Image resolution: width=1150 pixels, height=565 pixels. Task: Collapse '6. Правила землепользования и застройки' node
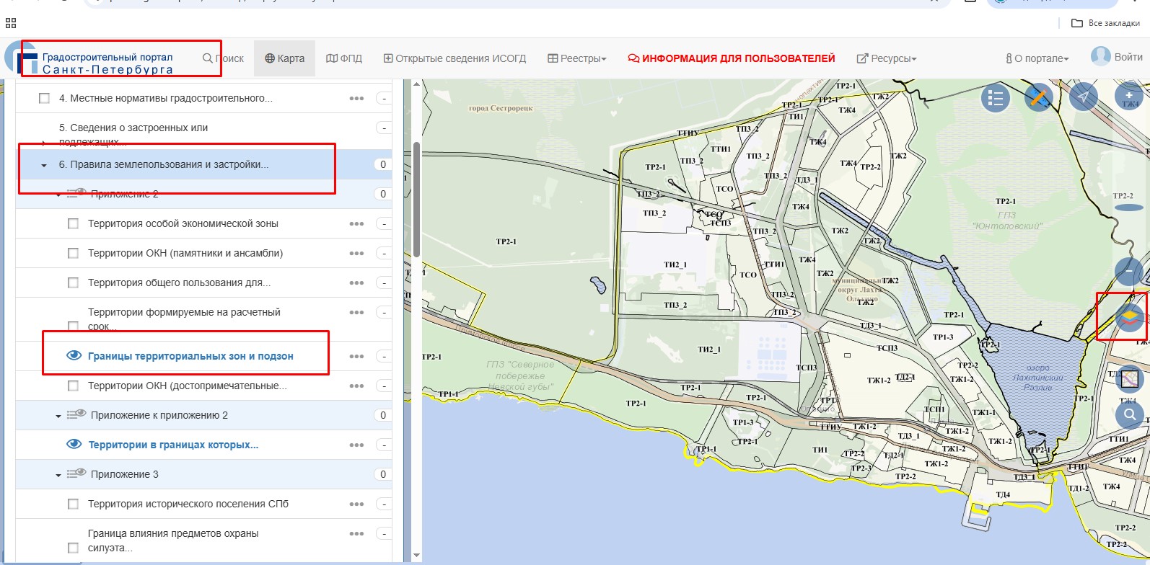[44, 165]
